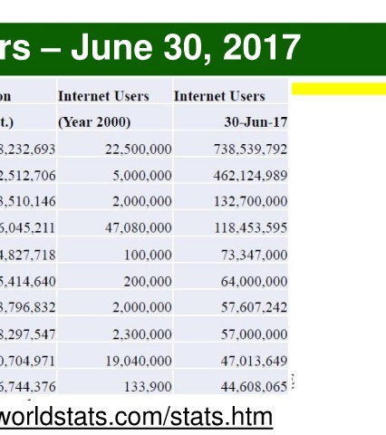Click the June 30, 2017 title banner
Viewport: 386px width, 435px height.
click(x=193, y=49)
